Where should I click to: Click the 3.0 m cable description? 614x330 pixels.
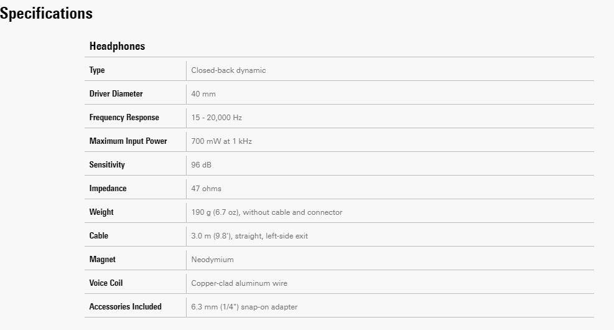[x=249, y=236]
